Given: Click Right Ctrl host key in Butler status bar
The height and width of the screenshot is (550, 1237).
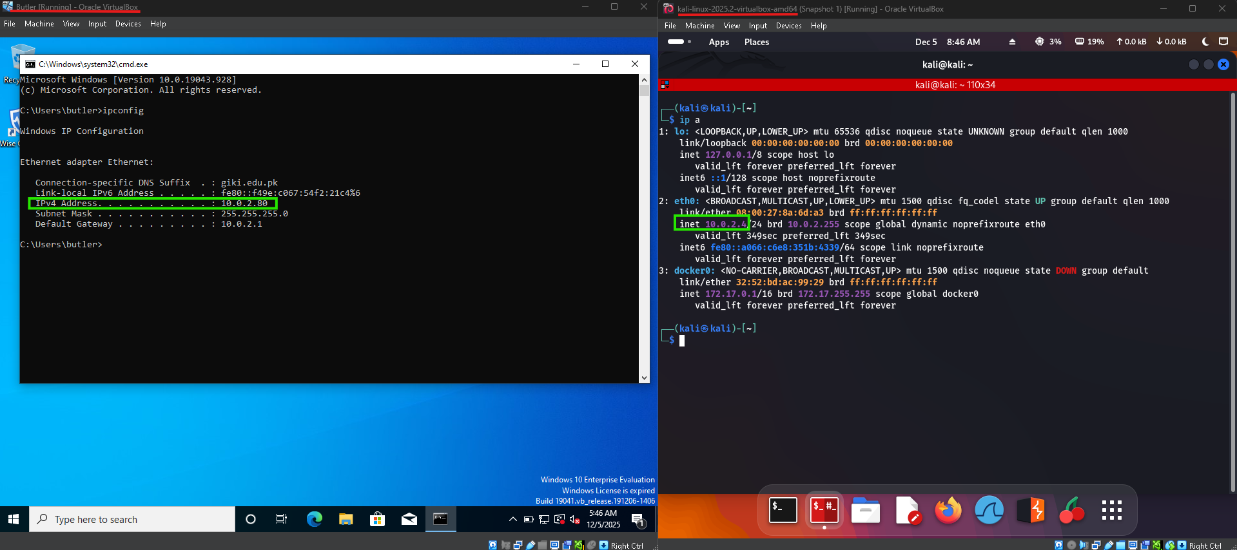Looking at the screenshot, I should click(627, 545).
